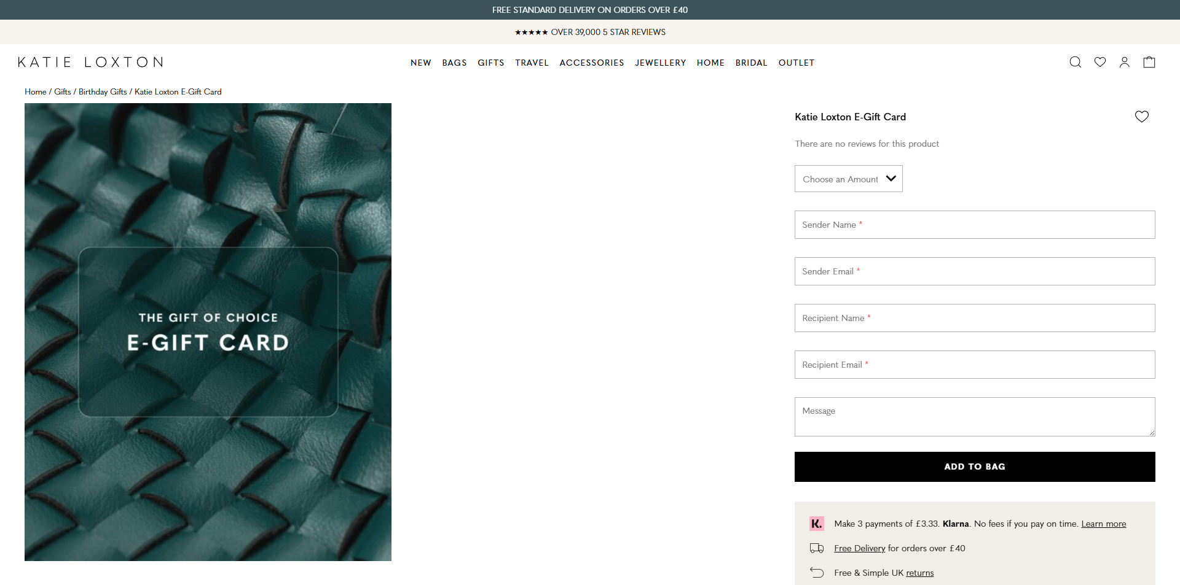Open the Choose an Amount dropdown
The height and width of the screenshot is (585, 1180).
pyautogui.click(x=848, y=179)
